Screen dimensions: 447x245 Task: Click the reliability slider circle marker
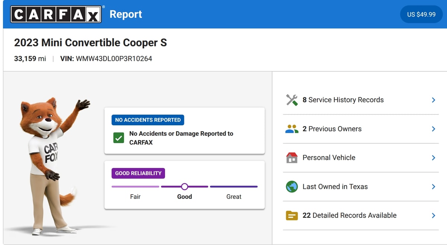(x=184, y=187)
